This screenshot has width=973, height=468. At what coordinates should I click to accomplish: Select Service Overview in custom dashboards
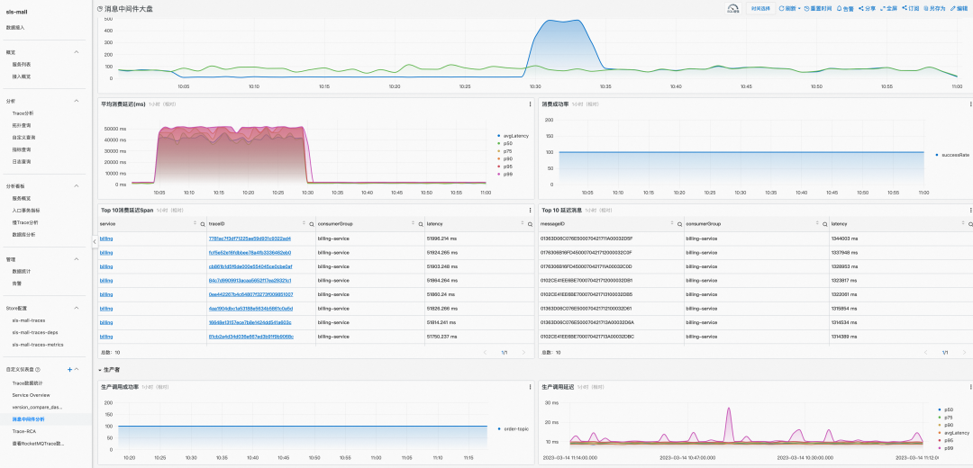pos(31,395)
